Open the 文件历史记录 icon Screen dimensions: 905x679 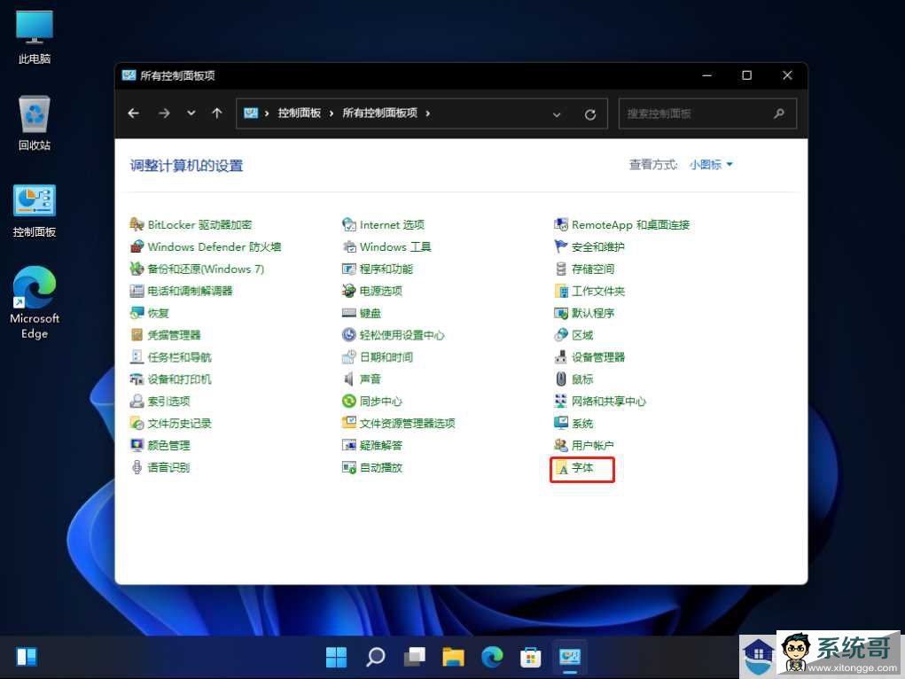[x=137, y=423]
